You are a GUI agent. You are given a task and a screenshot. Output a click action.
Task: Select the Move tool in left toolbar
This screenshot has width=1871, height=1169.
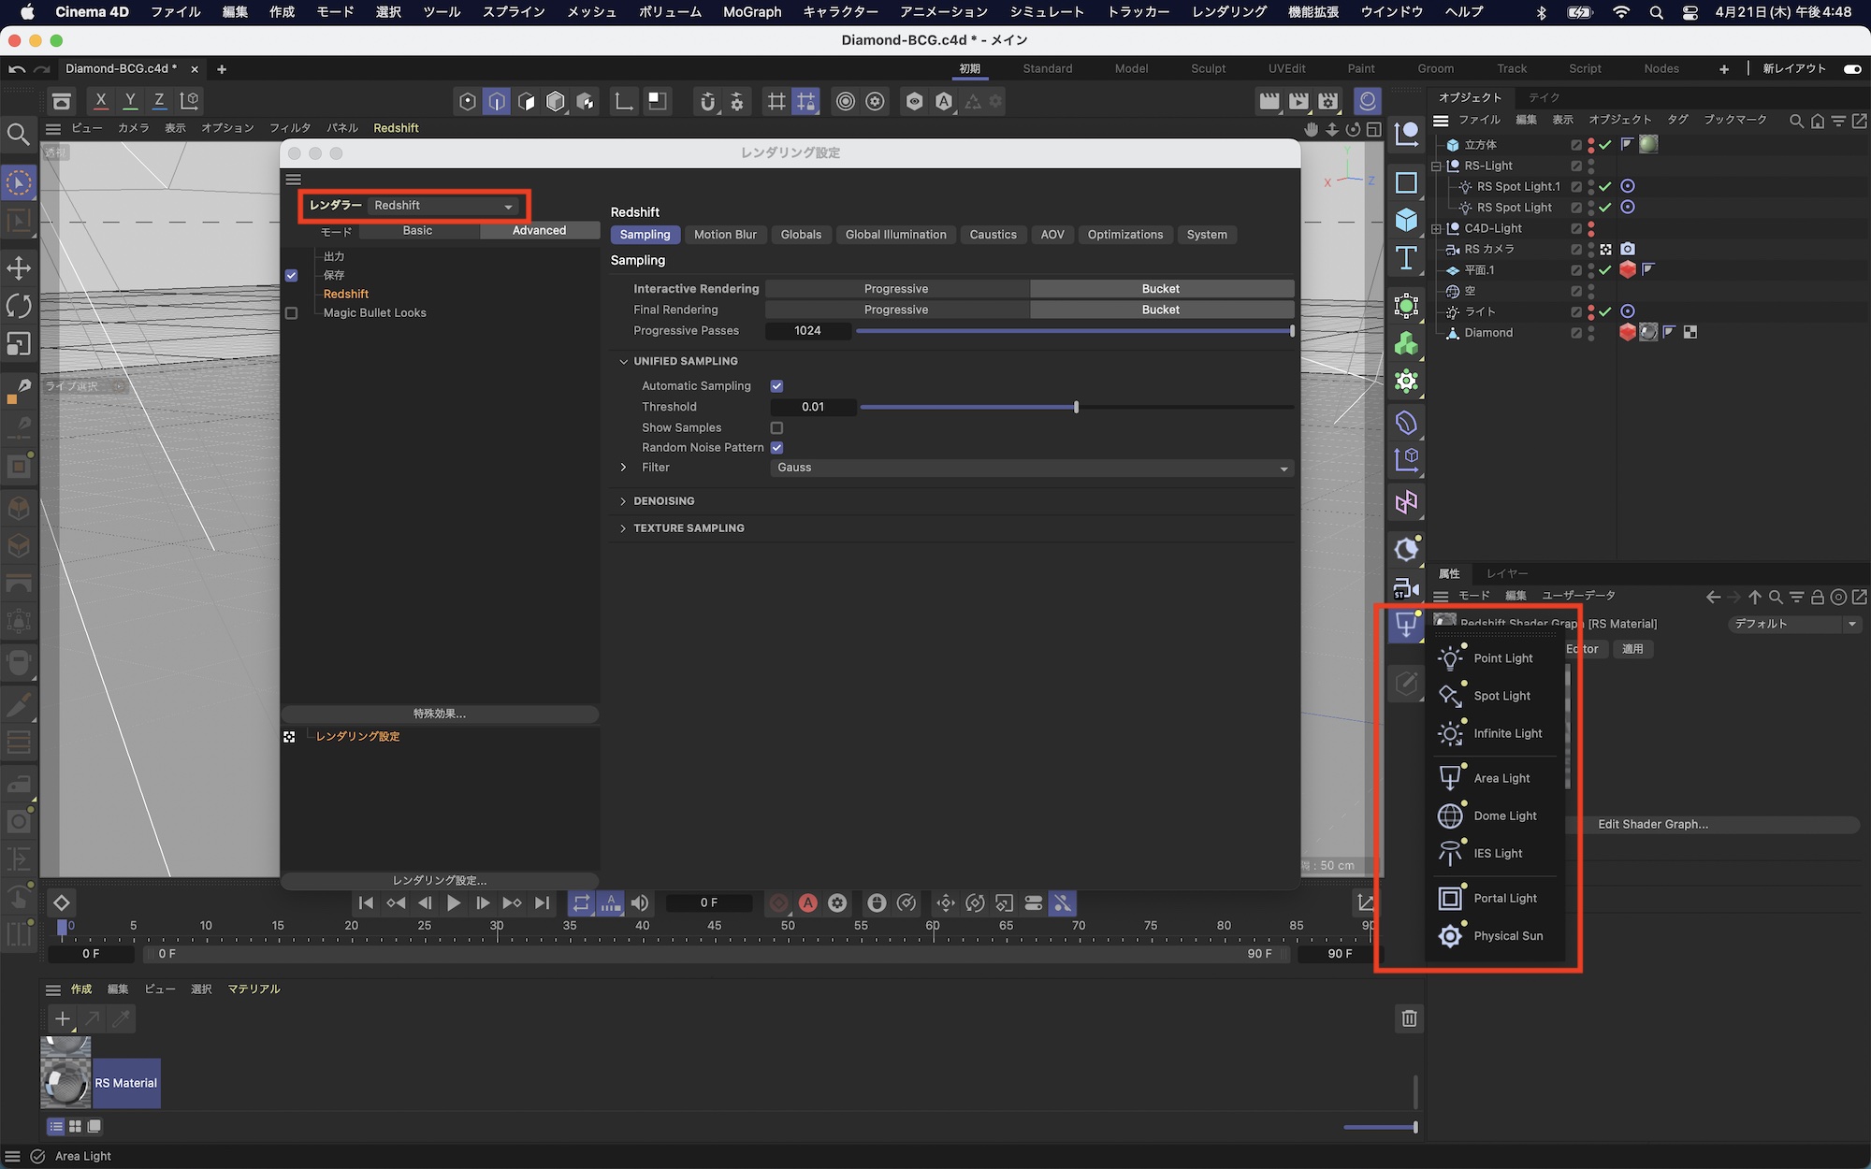(x=19, y=268)
